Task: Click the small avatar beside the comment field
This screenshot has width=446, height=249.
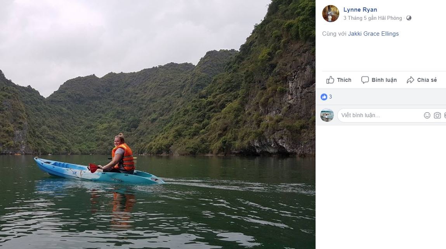Action: [x=327, y=115]
